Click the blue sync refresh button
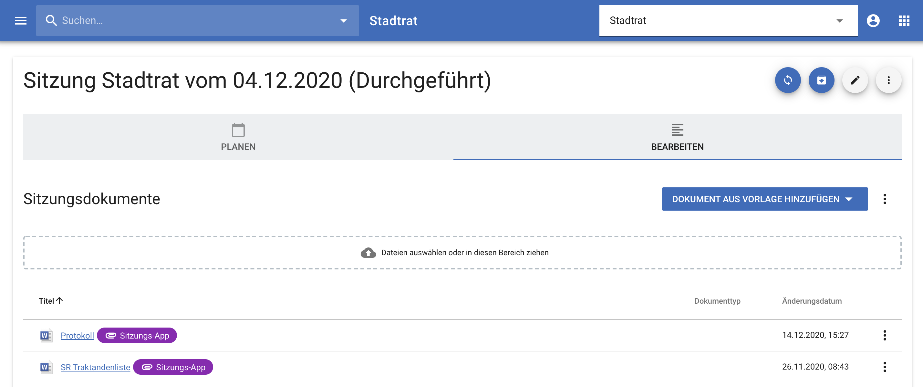Image resolution: width=923 pixels, height=387 pixels. point(788,80)
